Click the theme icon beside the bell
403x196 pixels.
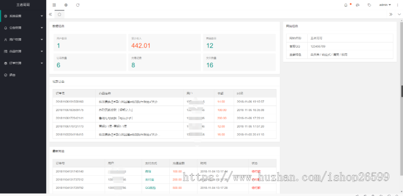(x=357, y=5)
